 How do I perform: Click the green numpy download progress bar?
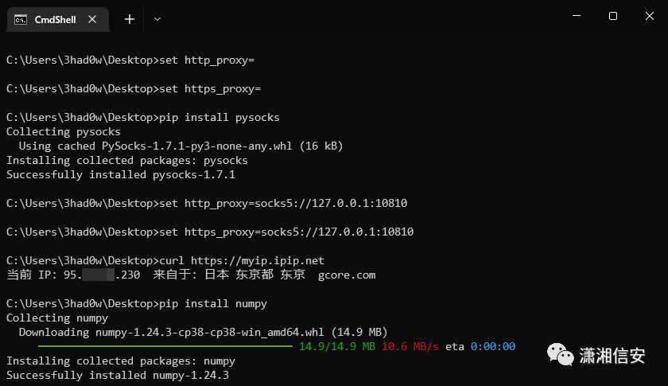click(165, 346)
